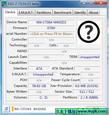Click the Temperature n/a field
Image resolution: width=109 pixels, height=115 pixels.
pos(91,74)
